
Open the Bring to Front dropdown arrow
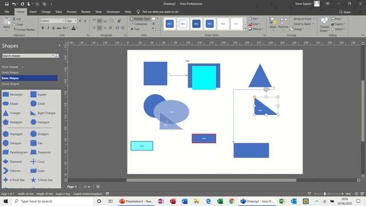point(314,19)
